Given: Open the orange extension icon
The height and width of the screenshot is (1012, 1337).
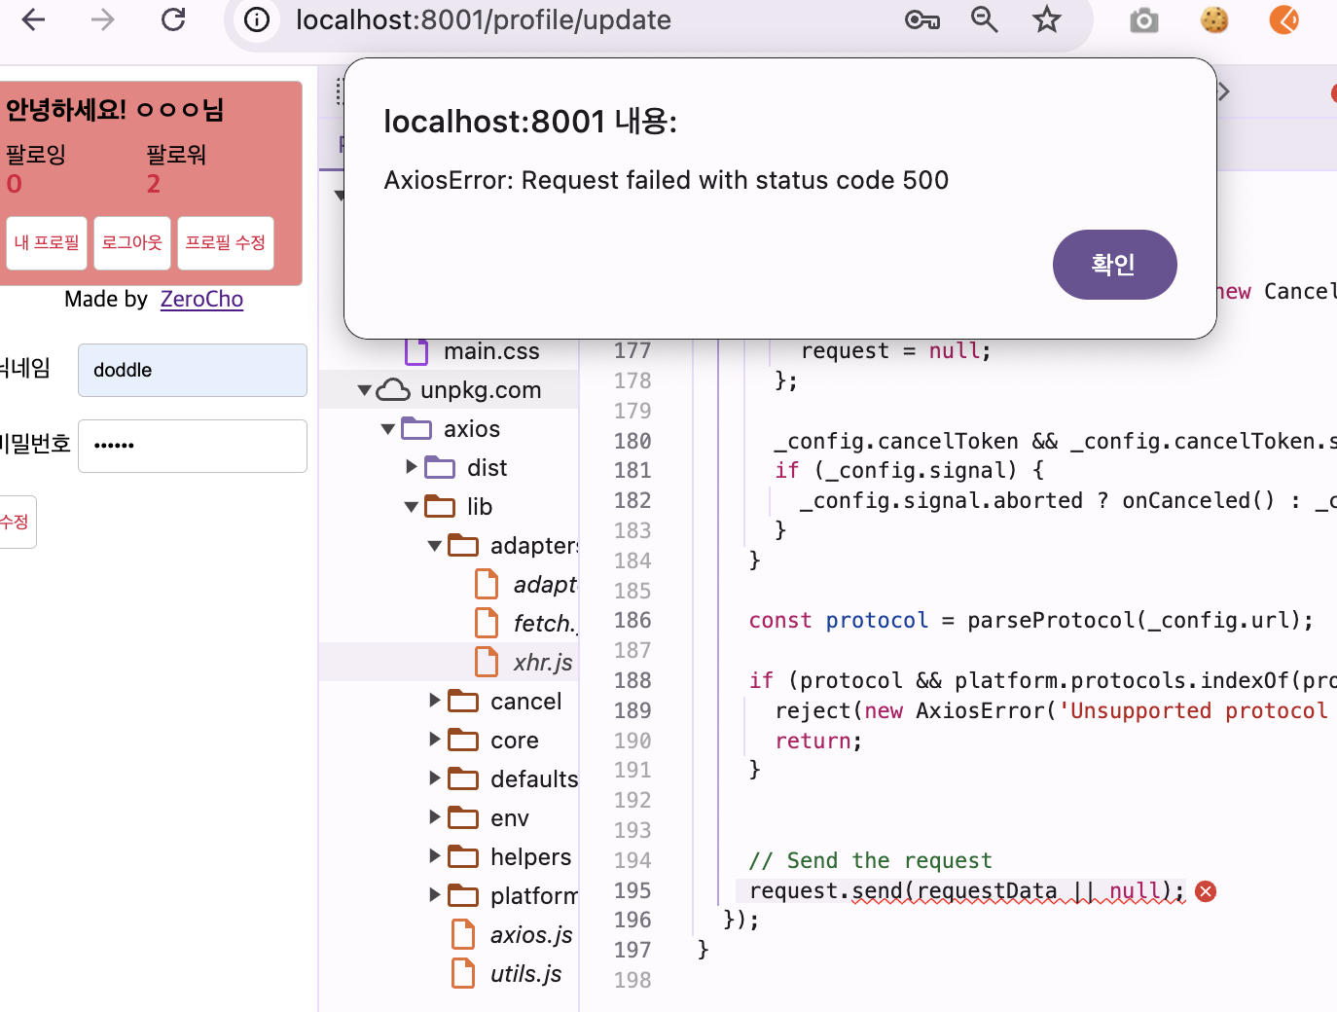Looking at the screenshot, I should (x=1284, y=19).
